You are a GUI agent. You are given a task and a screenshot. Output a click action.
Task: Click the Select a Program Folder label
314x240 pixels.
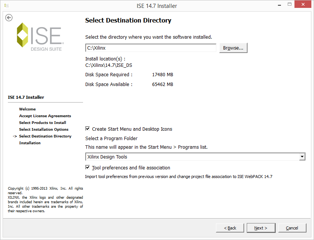click(111, 139)
